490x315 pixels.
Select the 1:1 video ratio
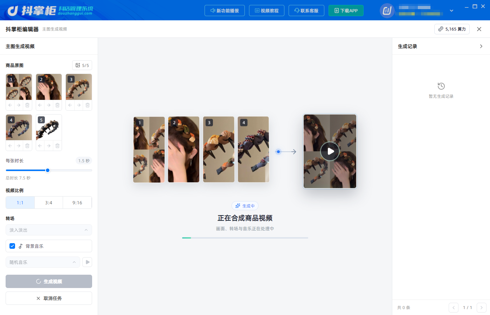point(20,203)
